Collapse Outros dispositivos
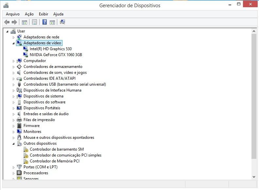The width and height of the screenshot is (259, 190). tap(13, 144)
